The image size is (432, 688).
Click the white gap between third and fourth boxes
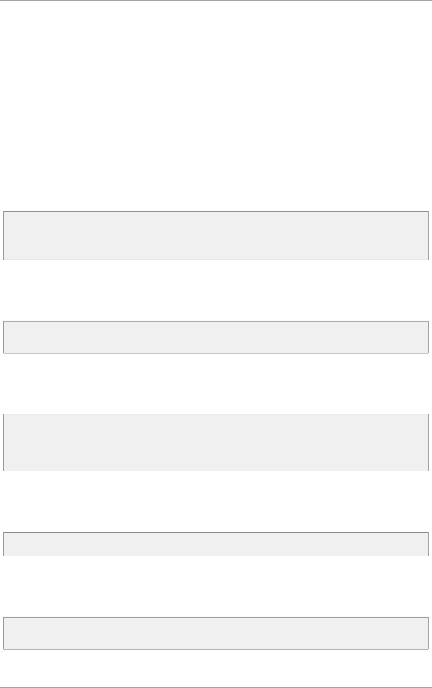click(216, 501)
